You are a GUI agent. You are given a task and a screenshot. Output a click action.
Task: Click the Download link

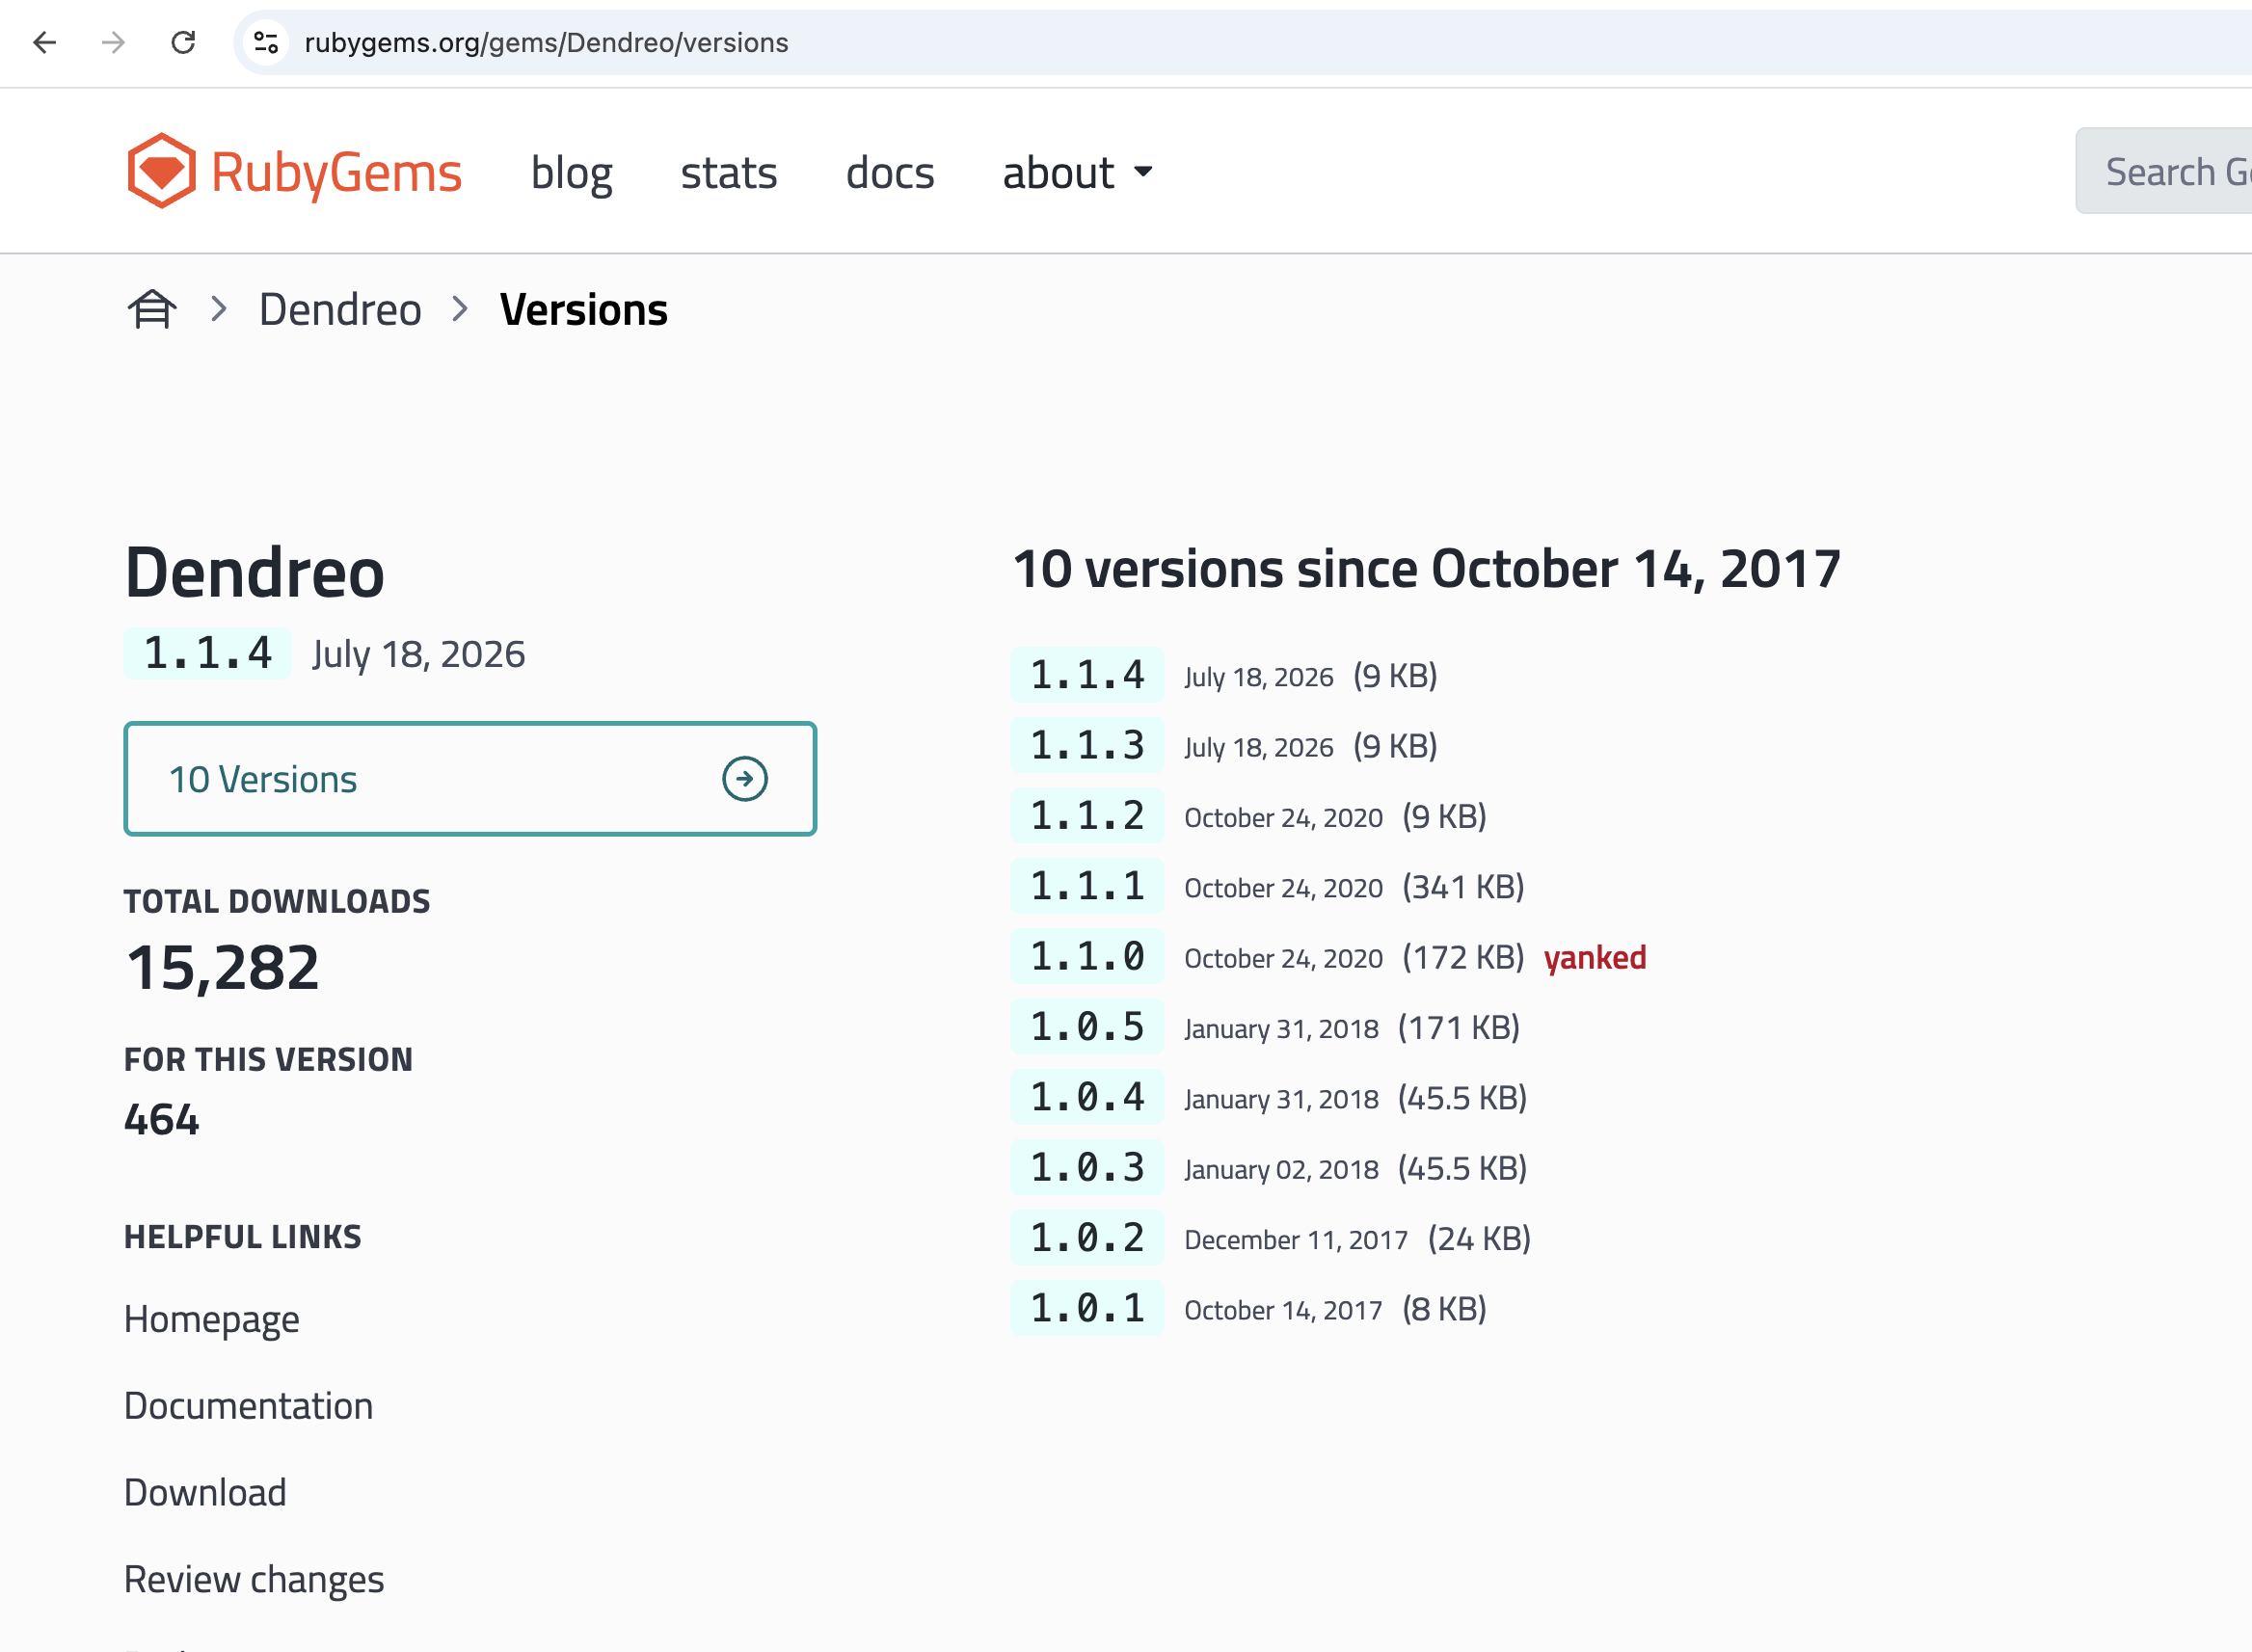205,1492
